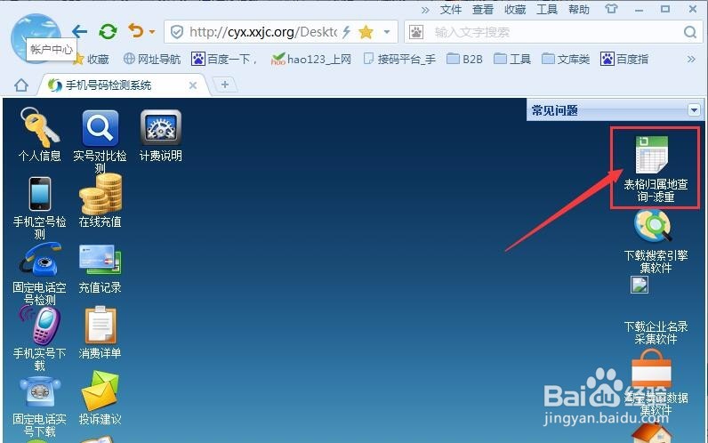Screen dimensions: 708x443
Task: Open the 工具 bookmark folder
Action: tap(512, 60)
